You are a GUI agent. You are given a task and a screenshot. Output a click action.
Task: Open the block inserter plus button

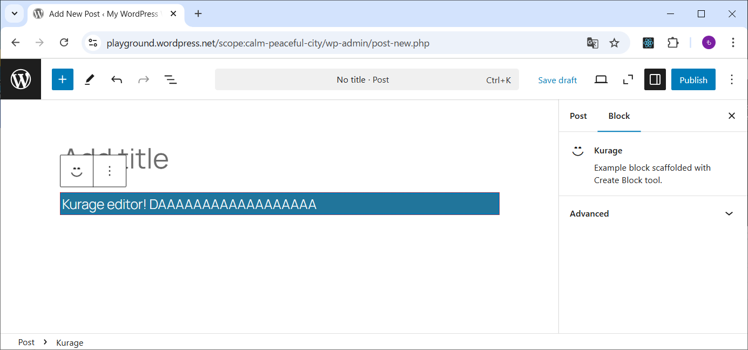click(63, 79)
